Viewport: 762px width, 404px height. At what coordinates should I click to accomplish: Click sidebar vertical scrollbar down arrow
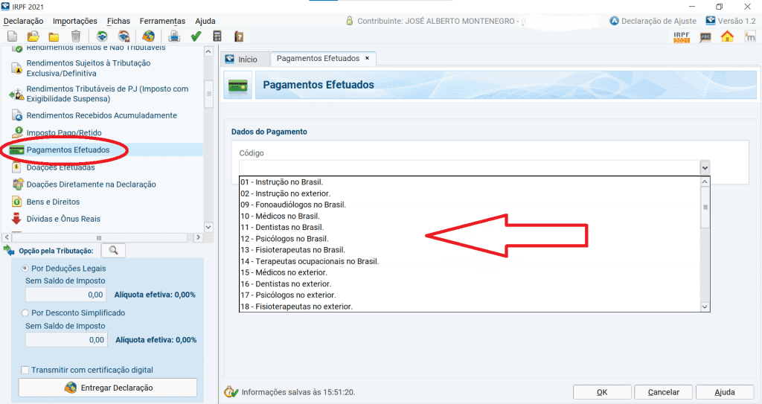[208, 227]
